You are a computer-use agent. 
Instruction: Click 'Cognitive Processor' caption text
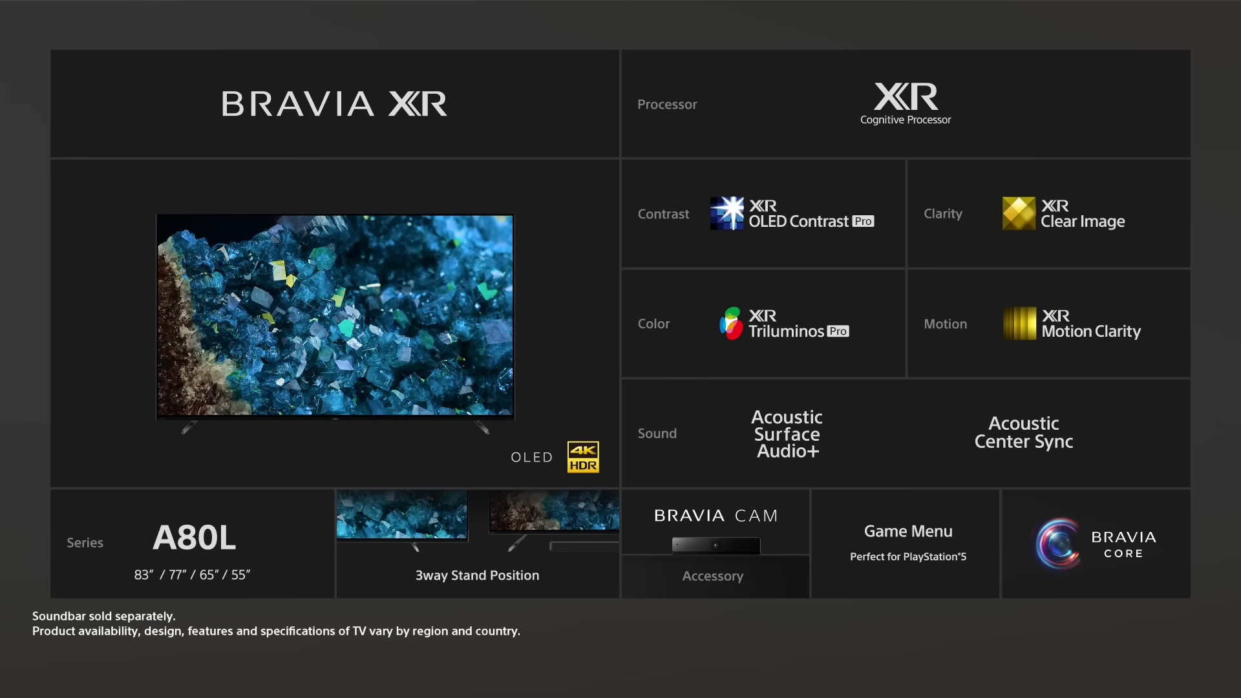(x=906, y=120)
